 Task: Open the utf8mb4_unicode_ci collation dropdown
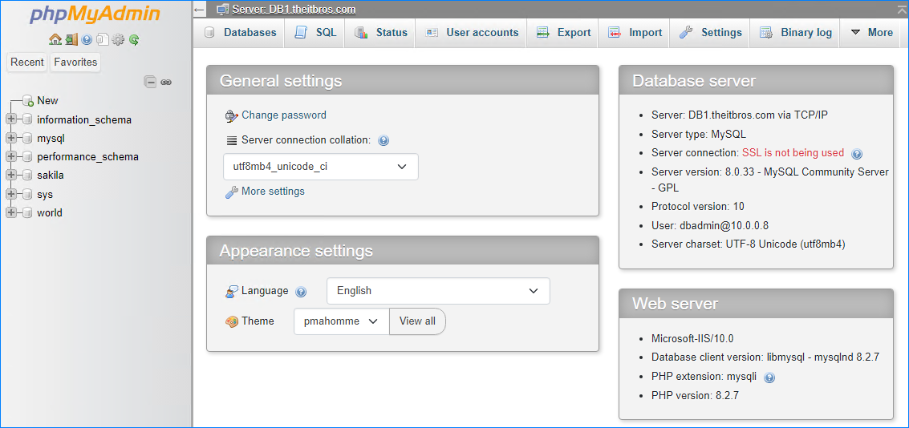coord(321,167)
